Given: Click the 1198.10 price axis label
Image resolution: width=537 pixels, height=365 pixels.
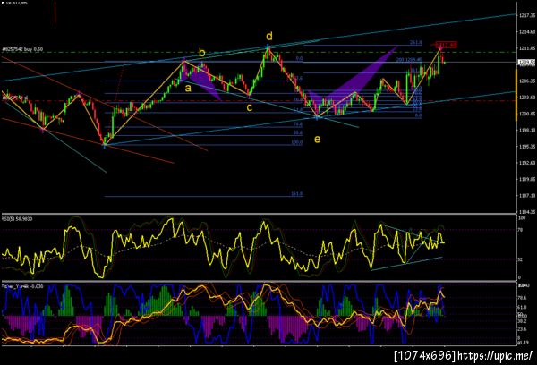Looking at the screenshot, I should click(527, 130).
